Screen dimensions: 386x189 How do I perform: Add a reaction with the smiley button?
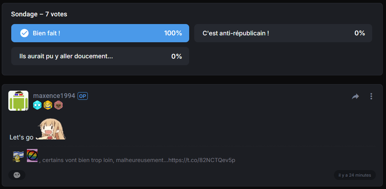click(17, 175)
